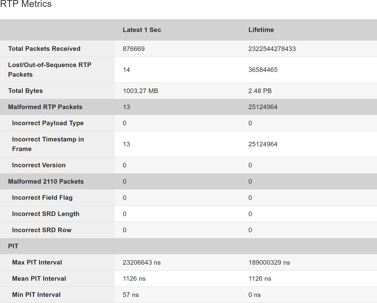The width and height of the screenshot is (377, 303).
Task: Click the Max PIT Interval label
Action: click(x=37, y=263)
